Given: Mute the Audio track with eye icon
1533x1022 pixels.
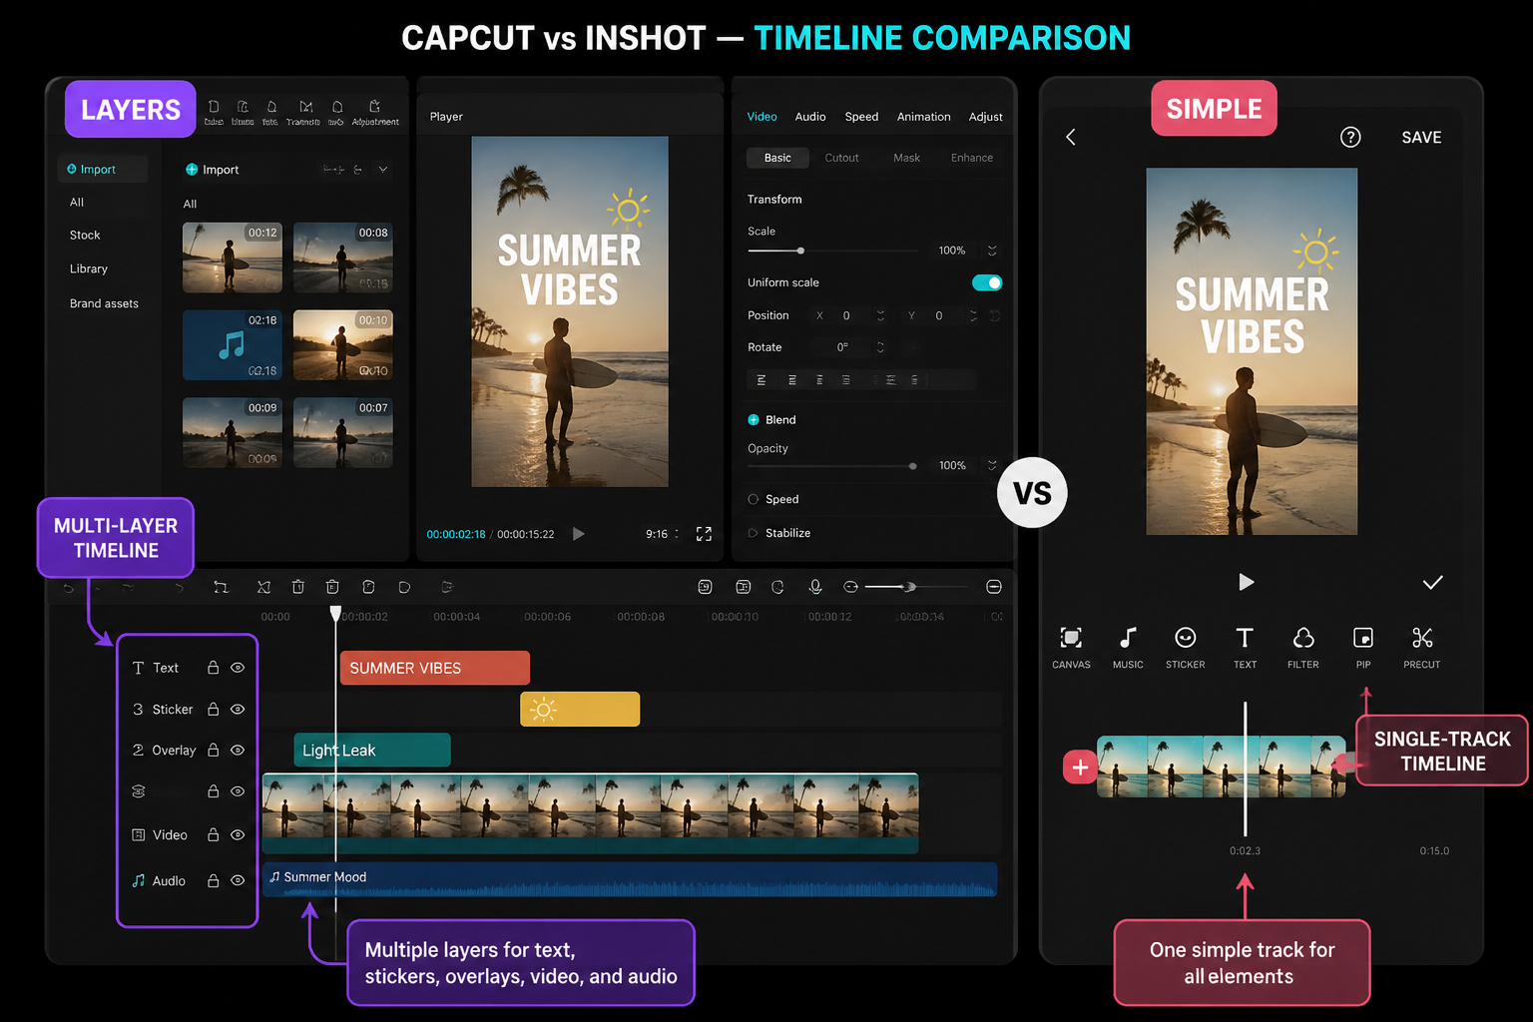Looking at the screenshot, I should 238,881.
